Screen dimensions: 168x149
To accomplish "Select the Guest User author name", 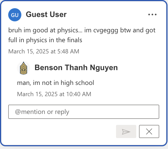I will 46,14.
